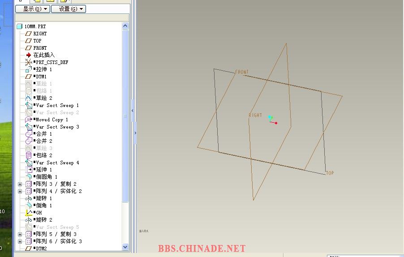Screen dimensions: 404x257
Task: Expand the 阵列 3 / 复制 2 node
Action: (20, 184)
